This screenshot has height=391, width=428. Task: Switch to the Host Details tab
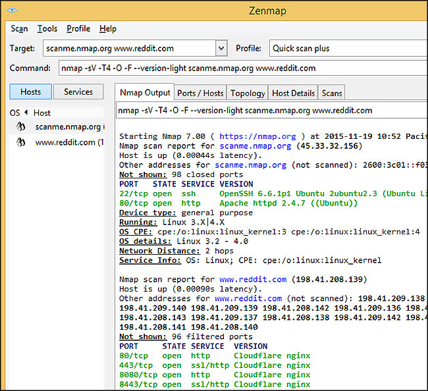pyautogui.click(x=294, y=93)
